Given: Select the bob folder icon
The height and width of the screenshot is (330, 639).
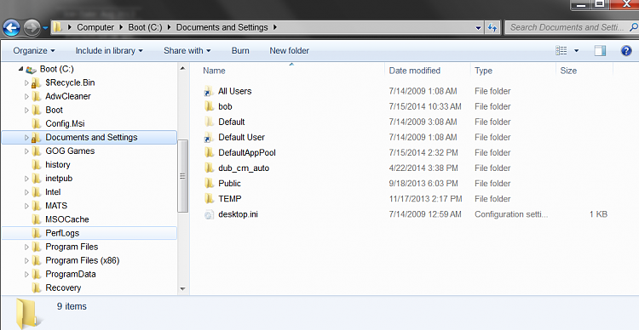Looking at the screenshot, I should 209,106.
